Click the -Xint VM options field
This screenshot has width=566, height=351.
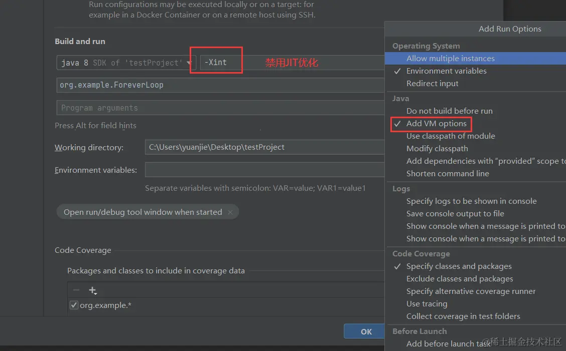pyautogui.click(x=293, y=63)
